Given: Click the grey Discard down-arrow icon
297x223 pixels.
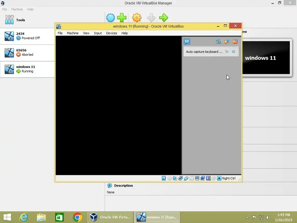Looking at the screenshot, I should click(151, 18).
